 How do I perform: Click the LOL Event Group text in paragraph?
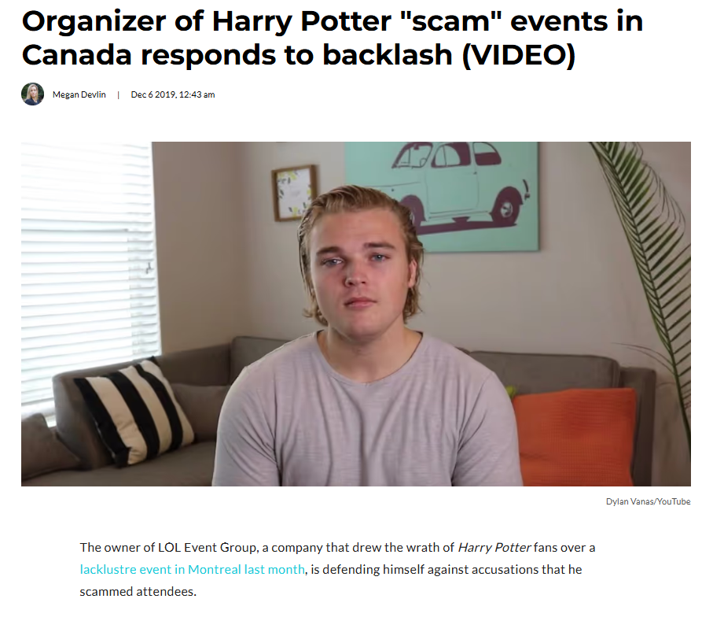pyautogui.click(x=207, y=547)
